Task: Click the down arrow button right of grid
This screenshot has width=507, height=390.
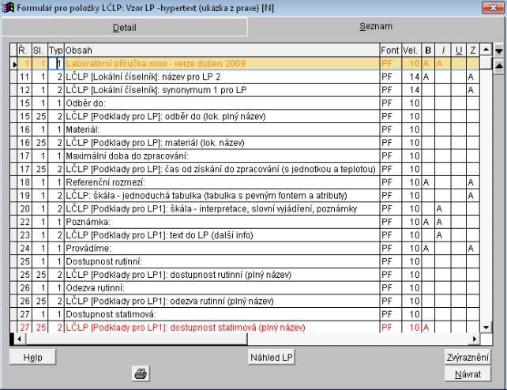Action: click(498, 50)
